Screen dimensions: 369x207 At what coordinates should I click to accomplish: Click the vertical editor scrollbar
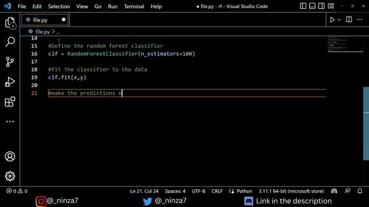click(366, 124)
